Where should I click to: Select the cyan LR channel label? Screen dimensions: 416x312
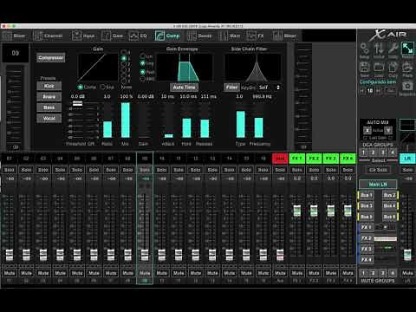point(407,159)
